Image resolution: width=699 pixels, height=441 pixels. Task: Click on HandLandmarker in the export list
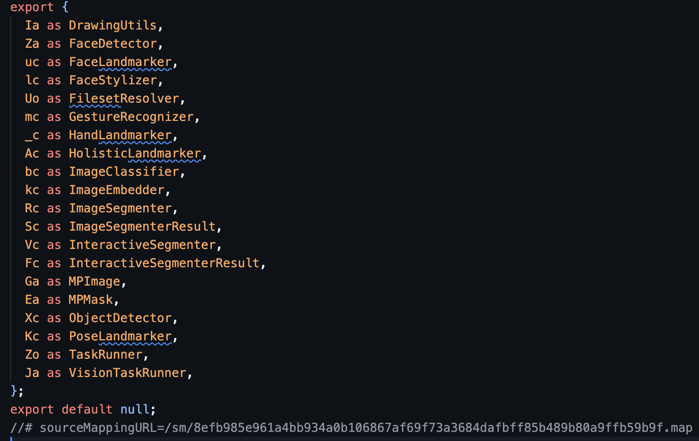[x=120, y=135]
